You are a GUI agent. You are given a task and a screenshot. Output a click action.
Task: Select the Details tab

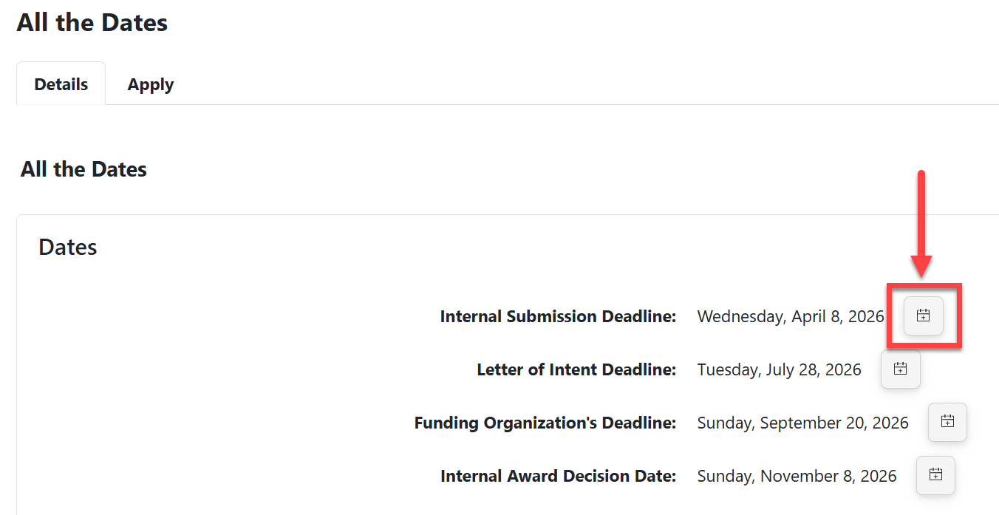pyautogui.click(x=61, y=84)
